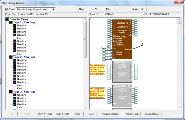Viewport: 185px width, 120px height.
Task: Select the yellow trace icon of Page 1's fourth line
Action: 15,35
